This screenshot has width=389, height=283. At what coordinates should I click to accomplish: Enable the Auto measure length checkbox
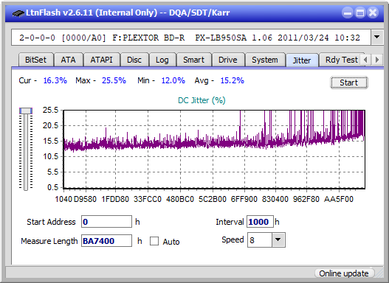click(x=154, y=241)
